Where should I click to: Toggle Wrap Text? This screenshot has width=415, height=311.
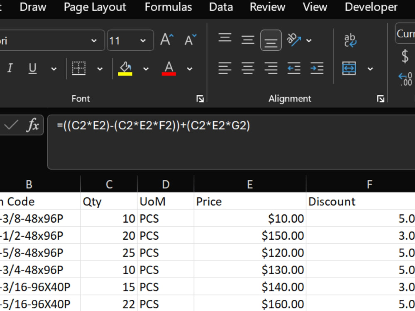(x=350, y=40)
